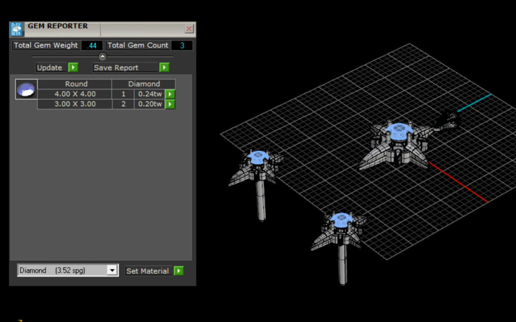Select the large center gem in the viewport

click(399, 130)
